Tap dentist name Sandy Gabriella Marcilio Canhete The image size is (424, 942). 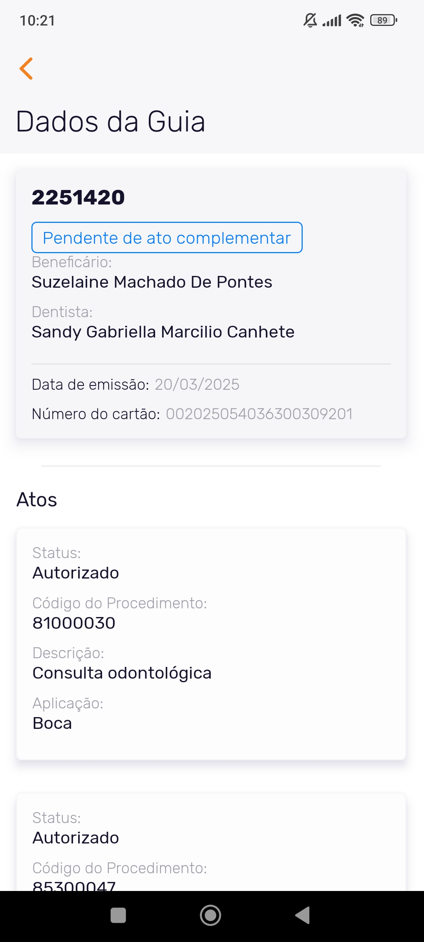coord(163,332)
